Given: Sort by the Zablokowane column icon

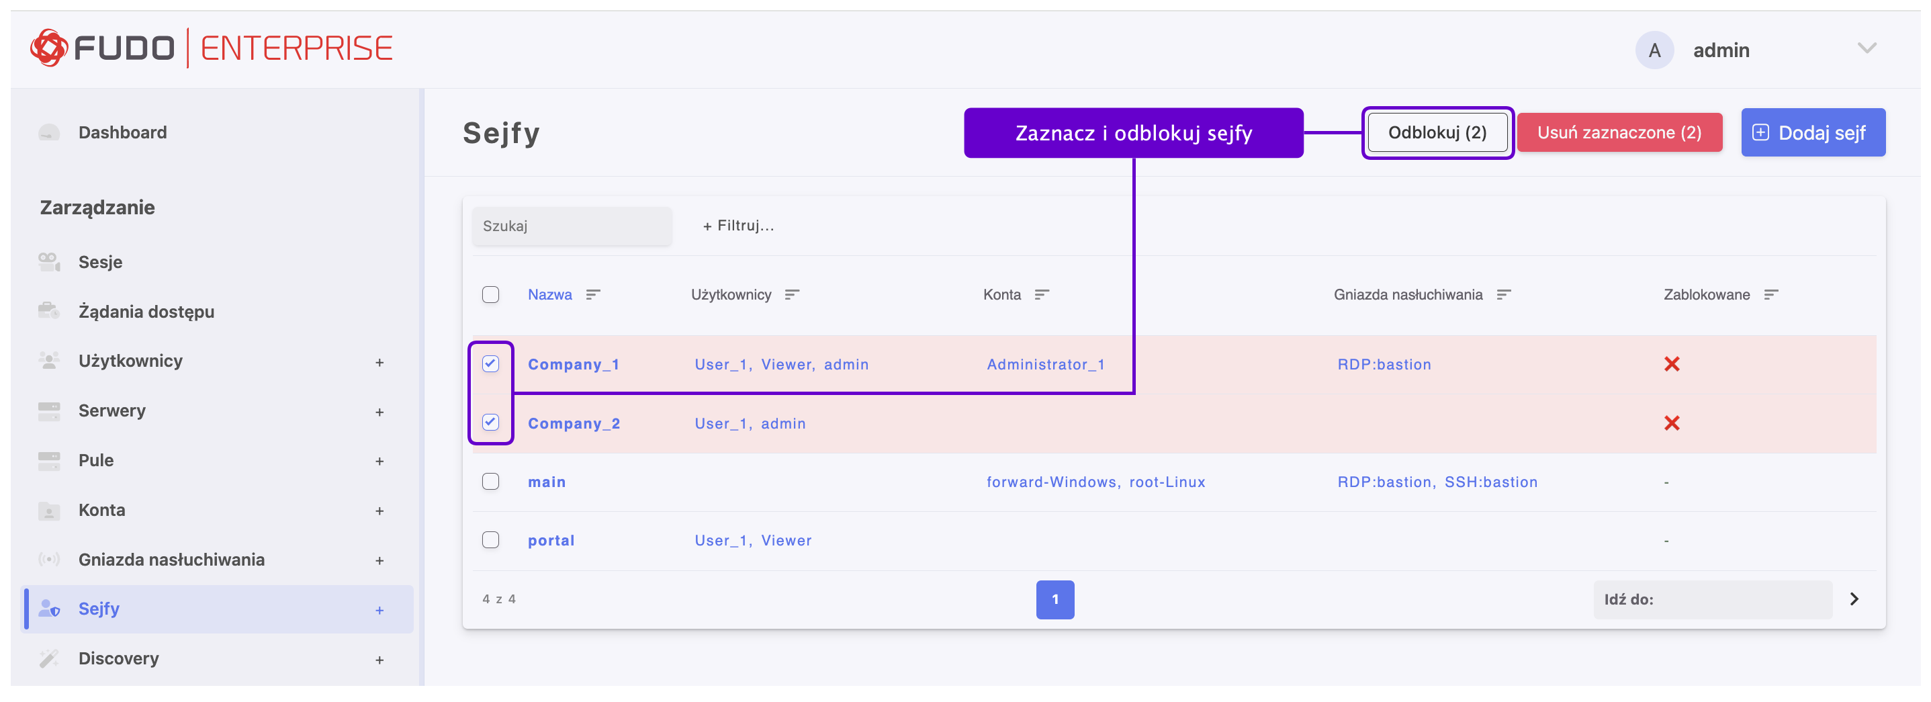Looking at the screenshot, I should [x=1770, y=295].
